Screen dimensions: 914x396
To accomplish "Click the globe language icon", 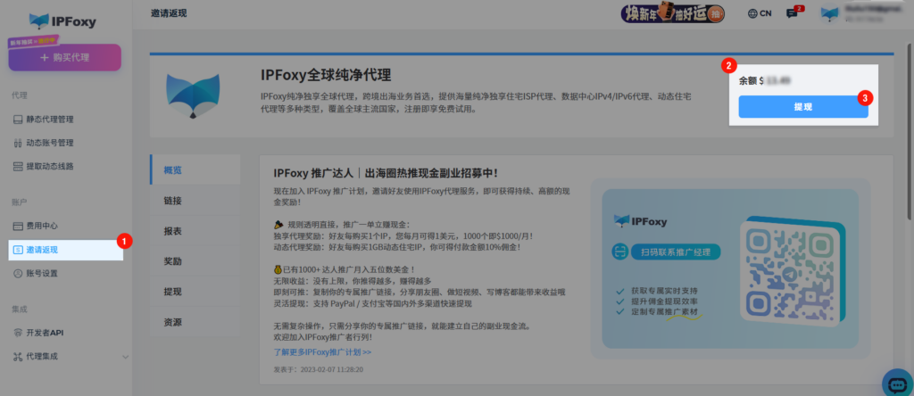I will click(753, 13).
